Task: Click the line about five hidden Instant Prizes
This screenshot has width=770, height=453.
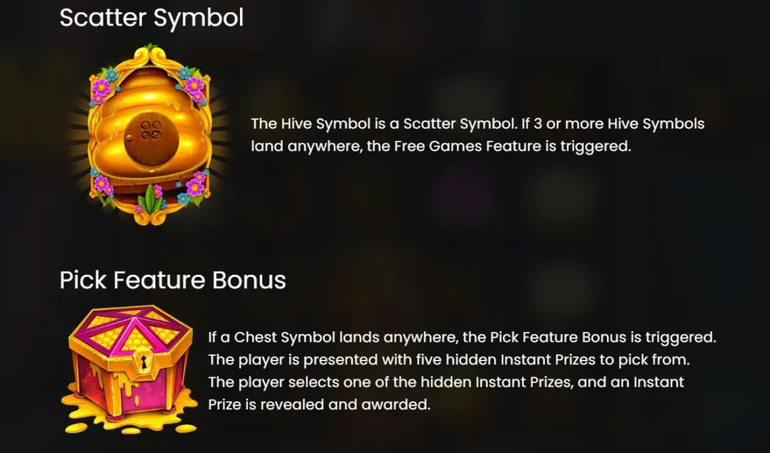Action: click(449, 360)
